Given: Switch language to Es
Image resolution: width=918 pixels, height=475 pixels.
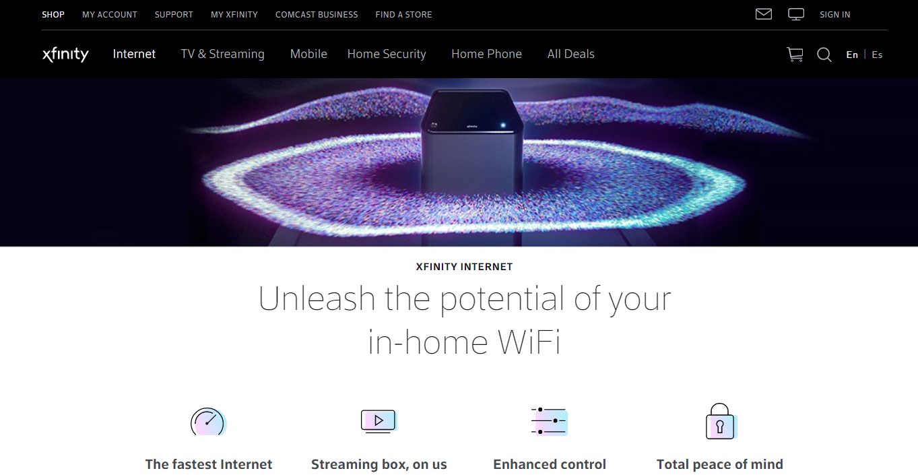Looking at the screenshot, I should 877,55.
